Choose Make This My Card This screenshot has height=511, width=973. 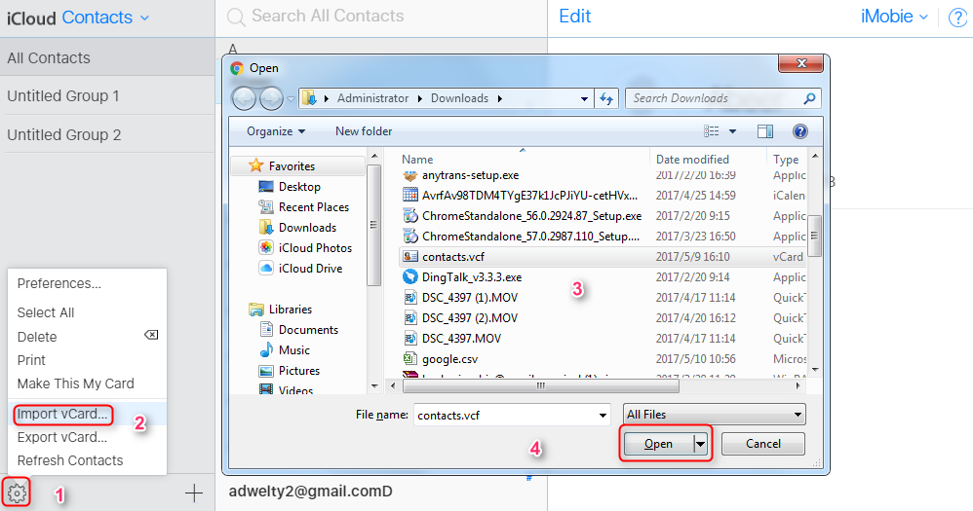75,383
